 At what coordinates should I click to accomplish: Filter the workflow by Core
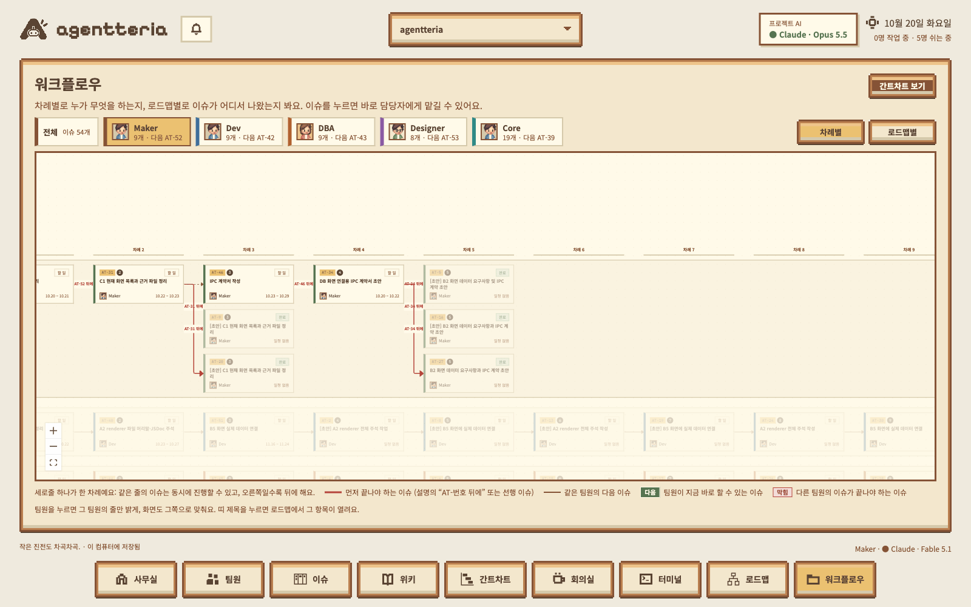[518, 132]
